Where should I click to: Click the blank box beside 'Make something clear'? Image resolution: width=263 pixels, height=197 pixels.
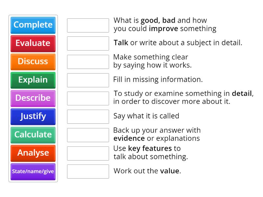(88, 62)
